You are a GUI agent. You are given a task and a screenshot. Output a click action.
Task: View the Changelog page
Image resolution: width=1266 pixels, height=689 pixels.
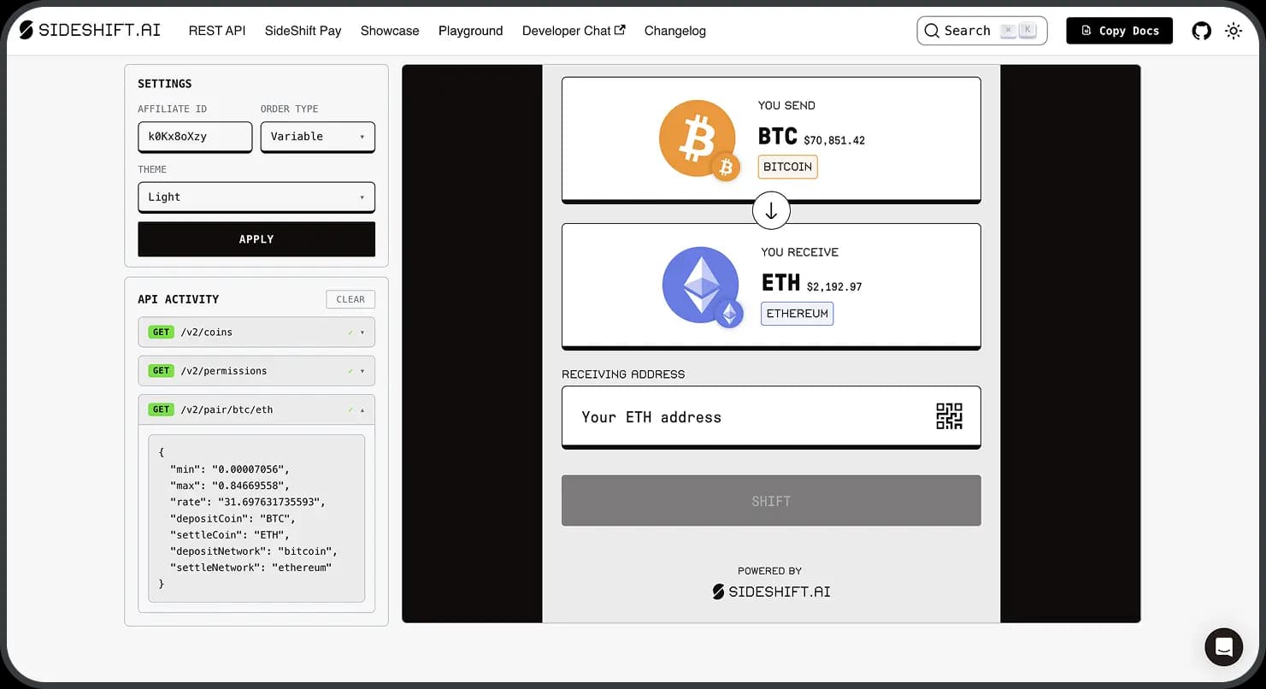(675, 31)
